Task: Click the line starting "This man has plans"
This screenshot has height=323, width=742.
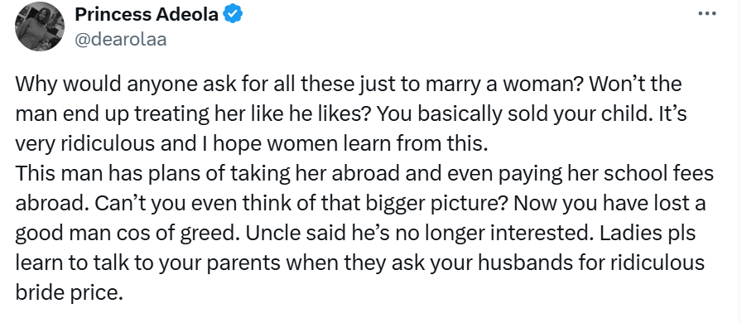Action: 364,174
